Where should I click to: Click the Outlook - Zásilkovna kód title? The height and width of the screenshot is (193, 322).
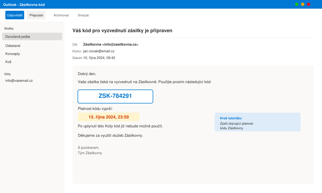pos(24,5)
